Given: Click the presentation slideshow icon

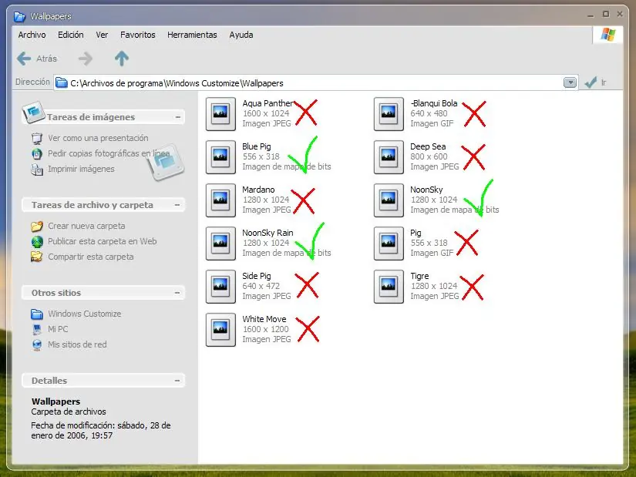Looking at the screenshot, I should [37, 138].
